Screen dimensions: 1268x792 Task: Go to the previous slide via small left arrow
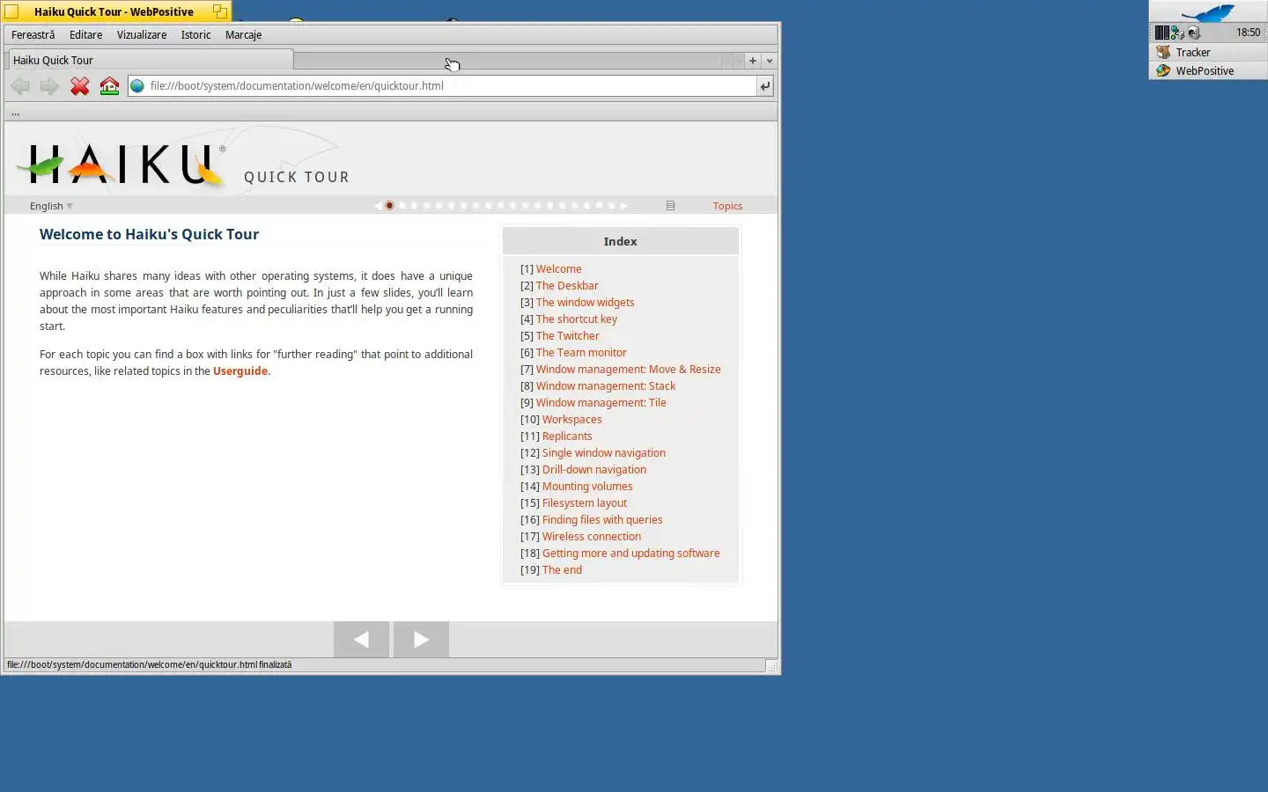[x=378, y=206]
